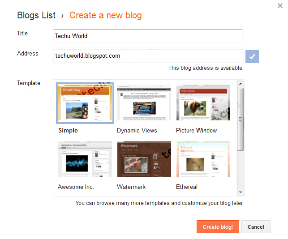
Task: Go back to Blogs List breadcrumb
Action: click(36, 15)
